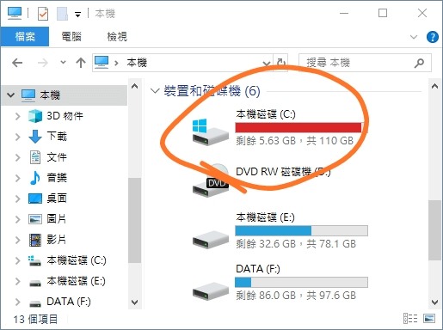Go up one level with the up arrow

(81, 63)
